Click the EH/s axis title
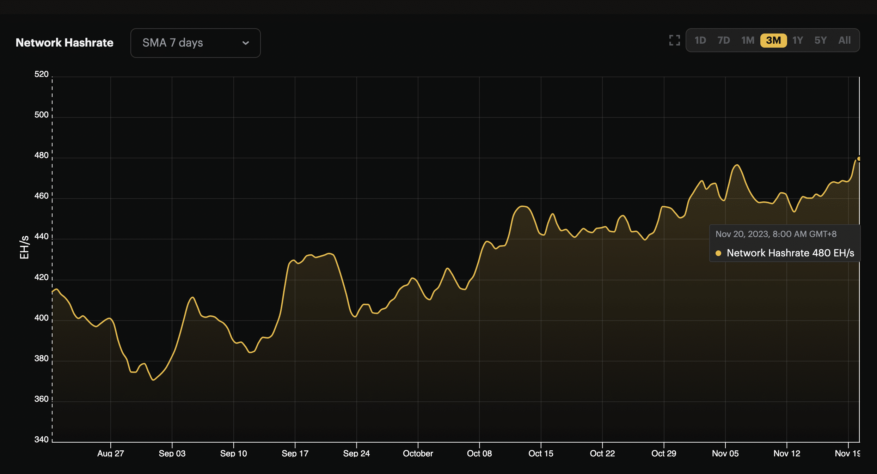This screenshot has height=474, width=877. click(24, 247)
